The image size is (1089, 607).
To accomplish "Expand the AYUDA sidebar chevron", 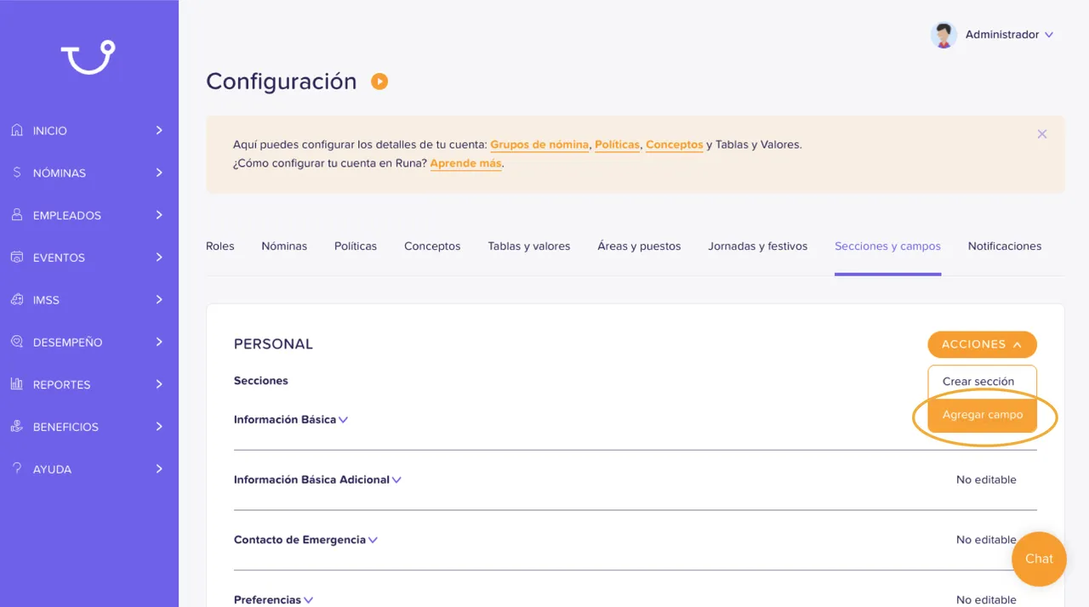I will (159, 468).
